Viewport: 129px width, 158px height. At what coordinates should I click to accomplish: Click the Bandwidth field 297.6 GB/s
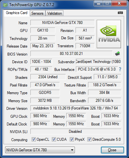(105, 101)
